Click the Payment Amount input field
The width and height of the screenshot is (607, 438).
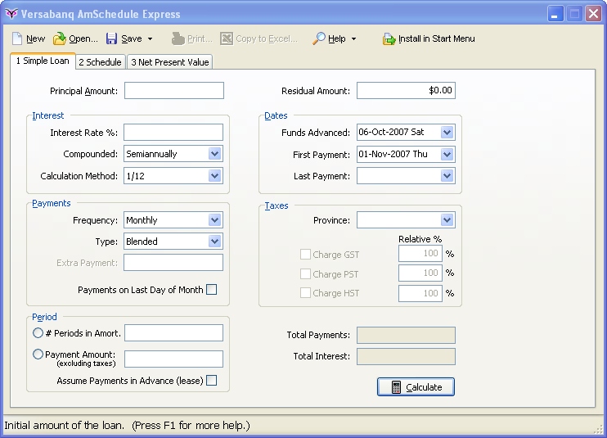tap(173, 359)
